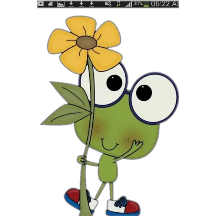Image resolution: width=216 pixels, height=216 pixels.
Task: Tap the middle download arrow notification
Action: (81, 4)
